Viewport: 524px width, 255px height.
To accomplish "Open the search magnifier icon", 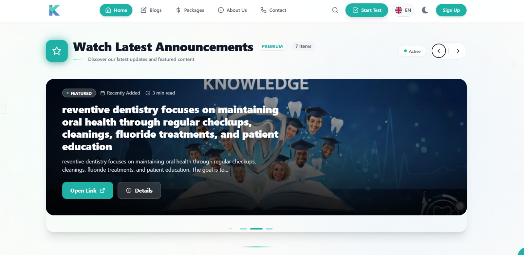I will tap(335, 10).
